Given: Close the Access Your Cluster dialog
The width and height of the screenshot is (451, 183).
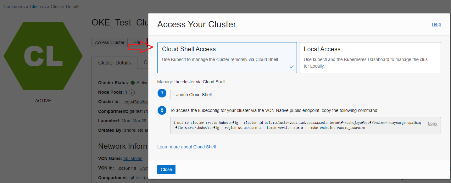Looking at the screenshot, I should 166,169.
